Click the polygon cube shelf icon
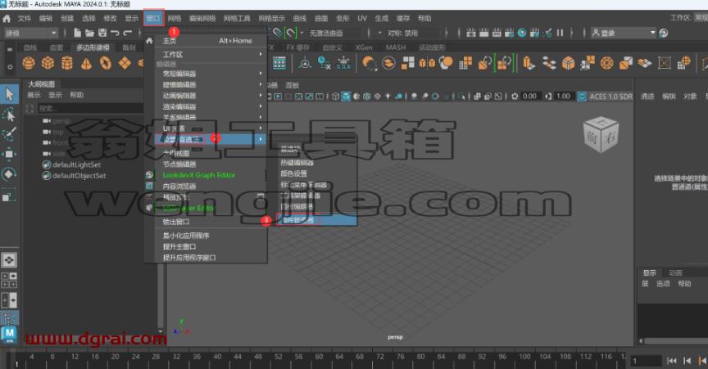The height and width of the screenshot is (369, 708). (x=48, y=63)
